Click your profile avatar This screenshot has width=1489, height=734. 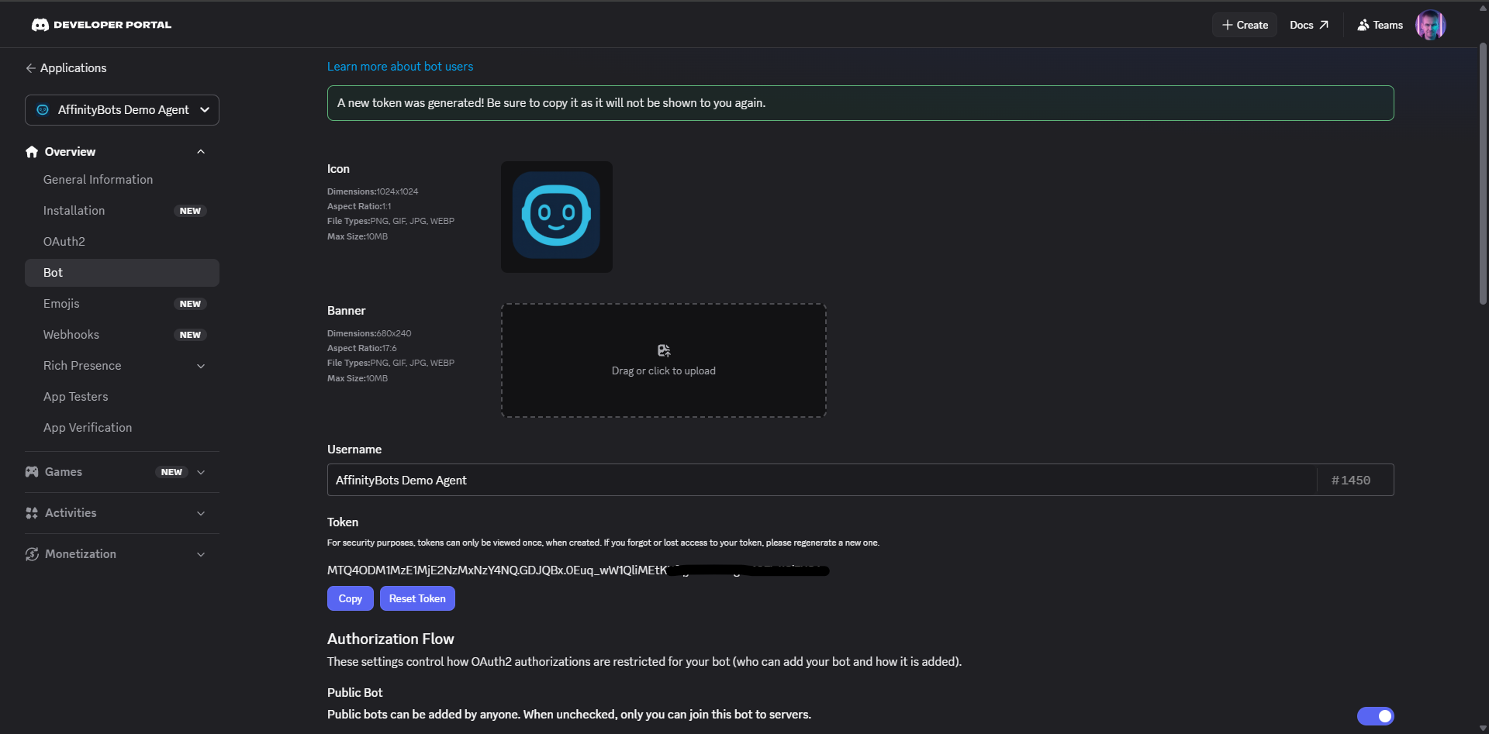coord(1431,24)
